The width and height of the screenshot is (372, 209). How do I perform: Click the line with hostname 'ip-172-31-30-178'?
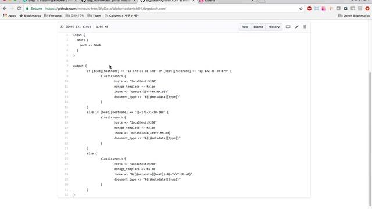[159, 71]
